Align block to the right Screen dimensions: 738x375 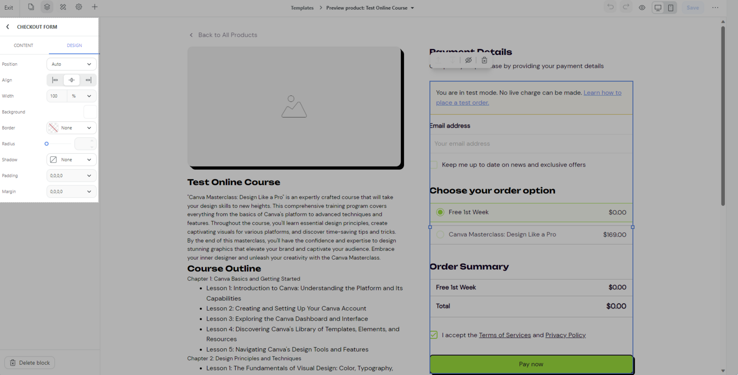pyautogui.click(x=88, y=80)
